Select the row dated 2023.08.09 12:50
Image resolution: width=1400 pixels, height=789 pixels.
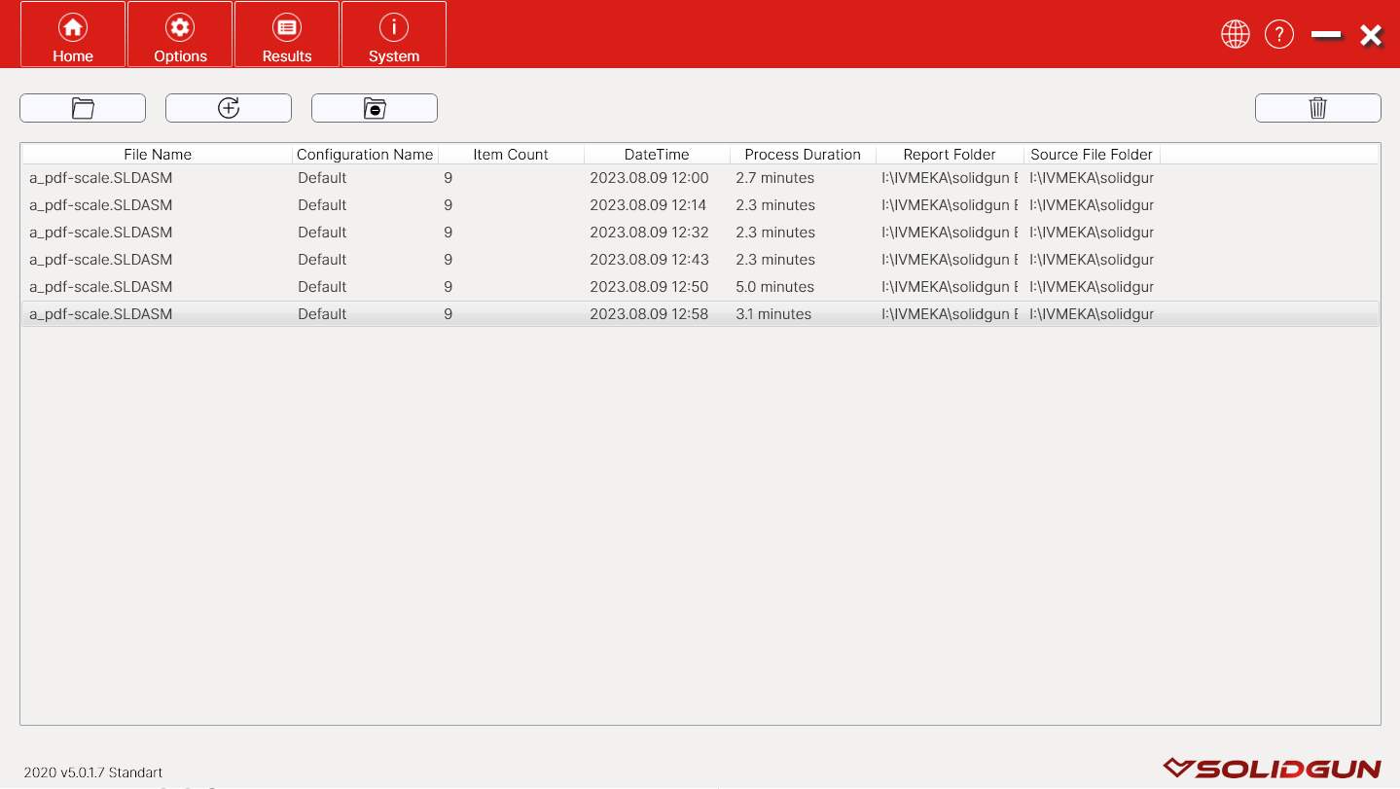pyautogui.click(x=700, y=287)
